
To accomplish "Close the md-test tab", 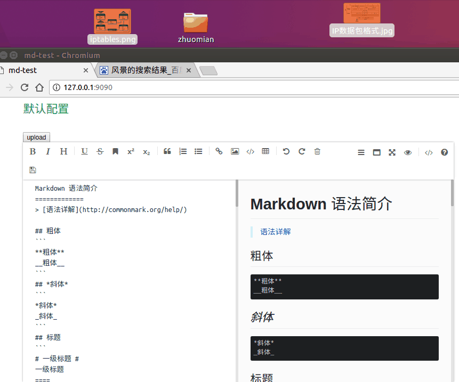I will coord(85,70).
